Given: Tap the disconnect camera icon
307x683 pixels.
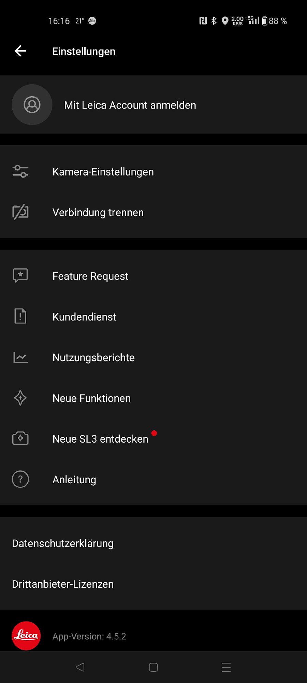Looking at the screenshot, I should (20, 212).
